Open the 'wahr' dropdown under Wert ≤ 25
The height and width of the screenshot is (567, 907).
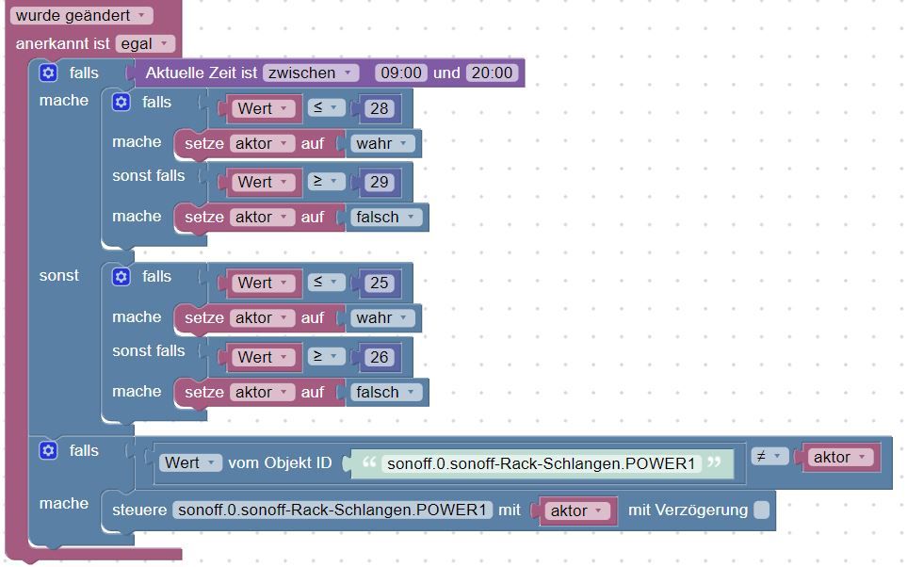(x=382, y=317)
